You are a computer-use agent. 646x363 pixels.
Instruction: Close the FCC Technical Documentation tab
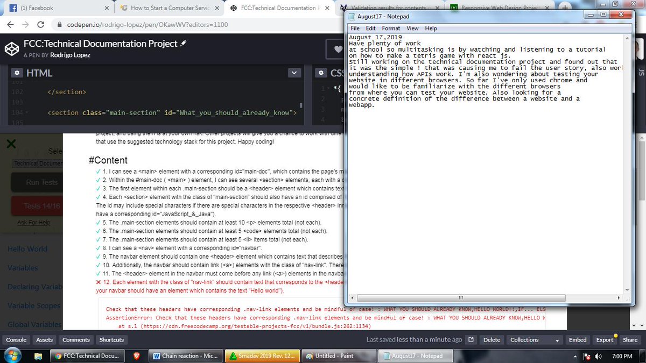pyautogui.click(x=328, y=8)
